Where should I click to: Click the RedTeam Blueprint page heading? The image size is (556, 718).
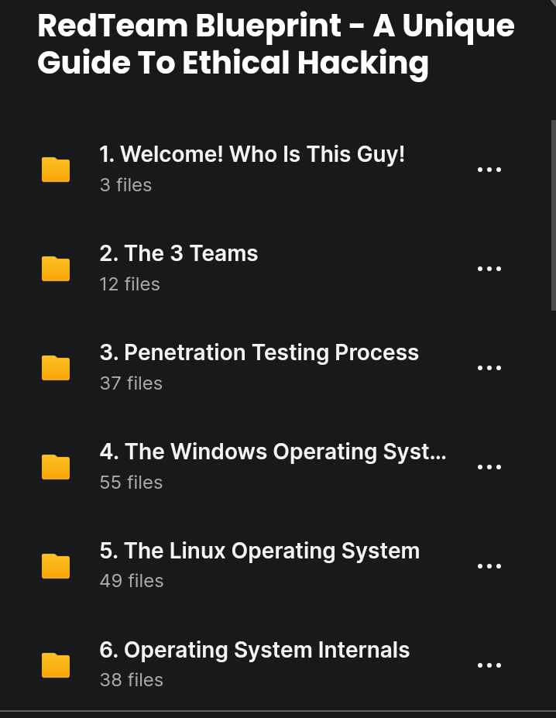(276, 44)
